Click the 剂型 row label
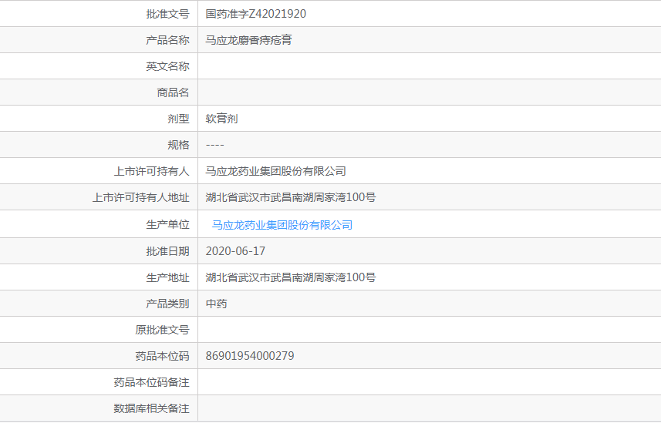 tap(179, 119)
